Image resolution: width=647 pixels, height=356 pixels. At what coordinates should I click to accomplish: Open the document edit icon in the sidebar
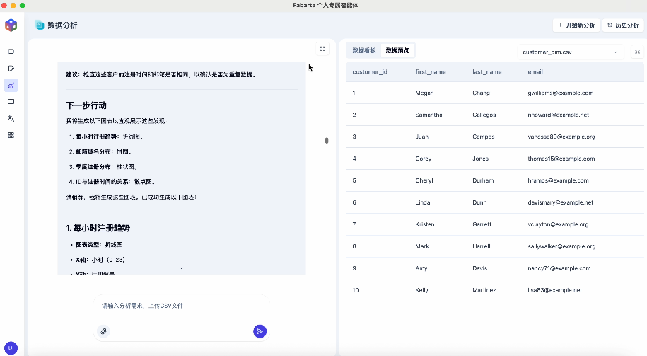[11, 69]
